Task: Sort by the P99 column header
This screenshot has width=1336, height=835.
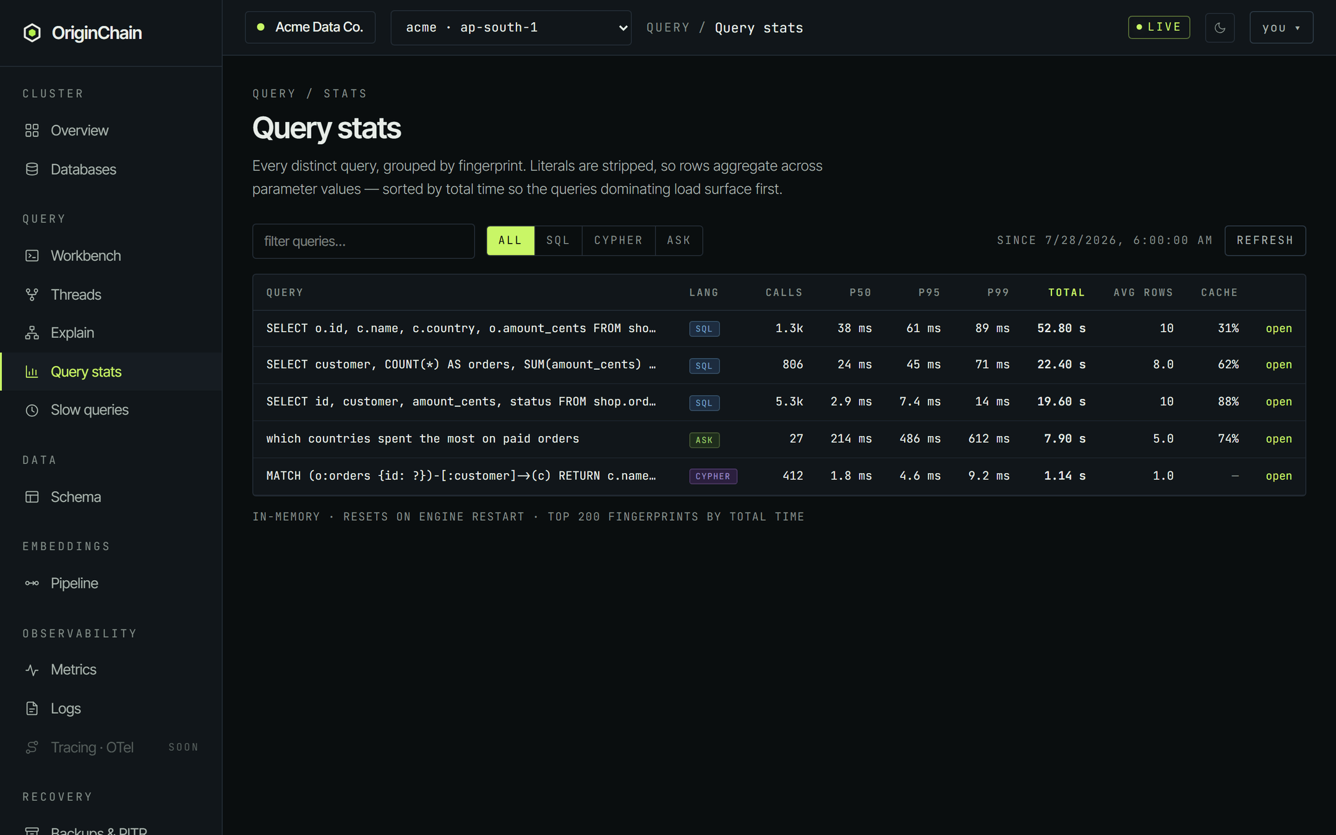Action: tap(998, 293)
